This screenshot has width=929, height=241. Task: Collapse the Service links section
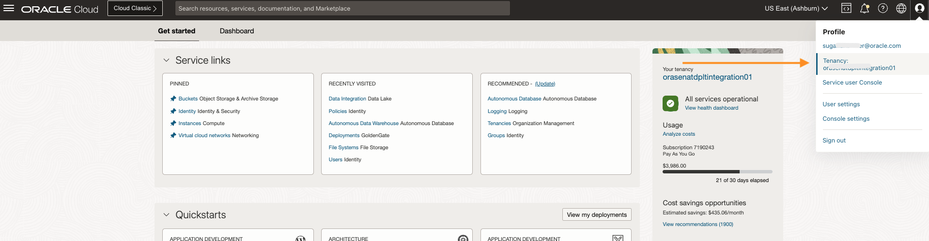click(x=166, y=60)
